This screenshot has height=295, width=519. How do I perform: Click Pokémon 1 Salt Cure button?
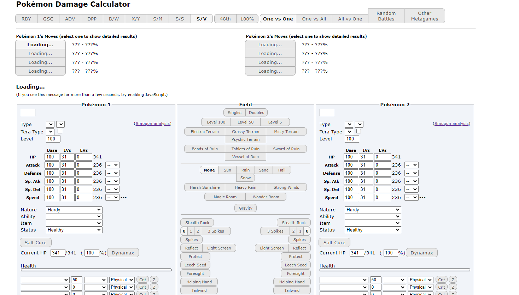point(36,242)
